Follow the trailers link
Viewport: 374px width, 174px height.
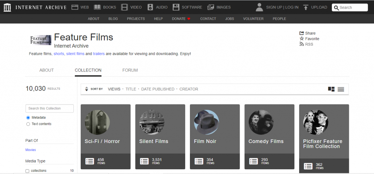[99, 54]
